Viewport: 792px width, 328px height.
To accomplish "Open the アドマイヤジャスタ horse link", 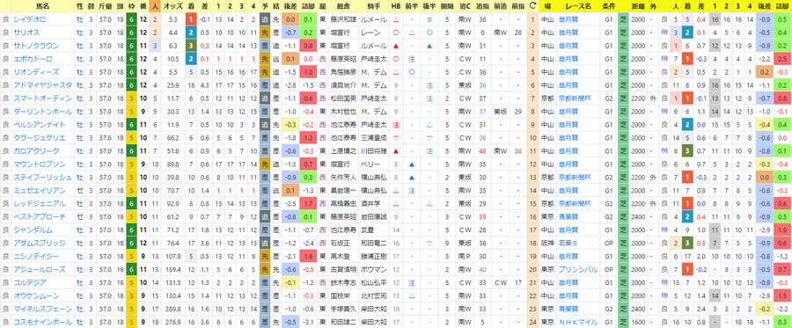I will point(43,84).
